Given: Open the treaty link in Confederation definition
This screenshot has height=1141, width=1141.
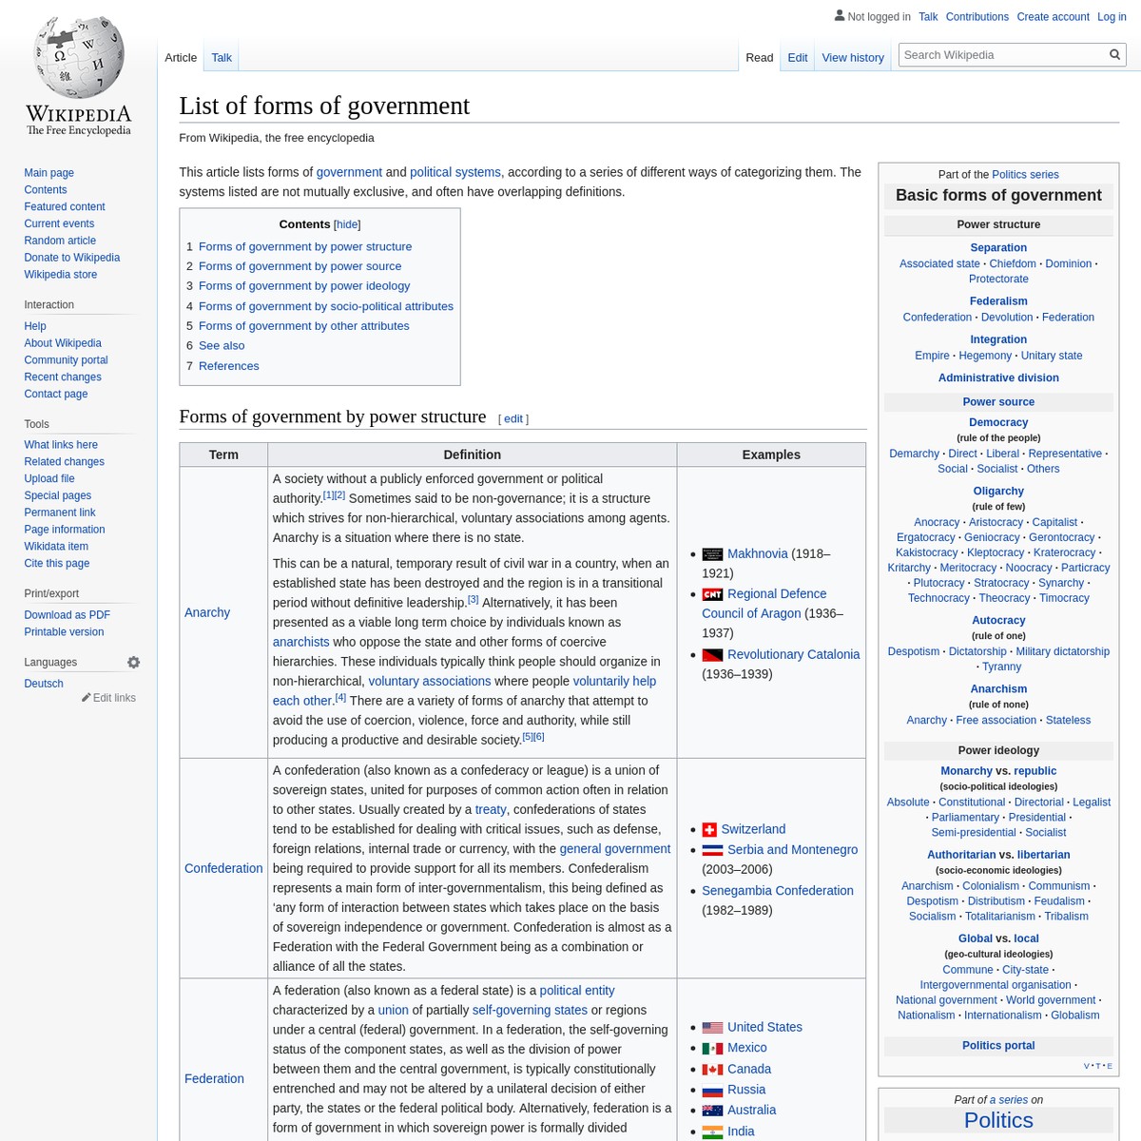Looking at the screenshot, I should (491, 809).
